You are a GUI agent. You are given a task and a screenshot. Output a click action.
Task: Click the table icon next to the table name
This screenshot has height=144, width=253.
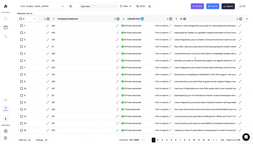[71, 6]
